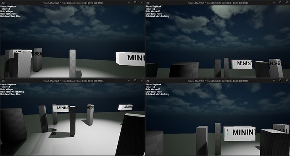Image resolution: width=290 pixels, height=156 pixels.
Task: Maximize the Client 2 preview window
Action: (280, 80)
